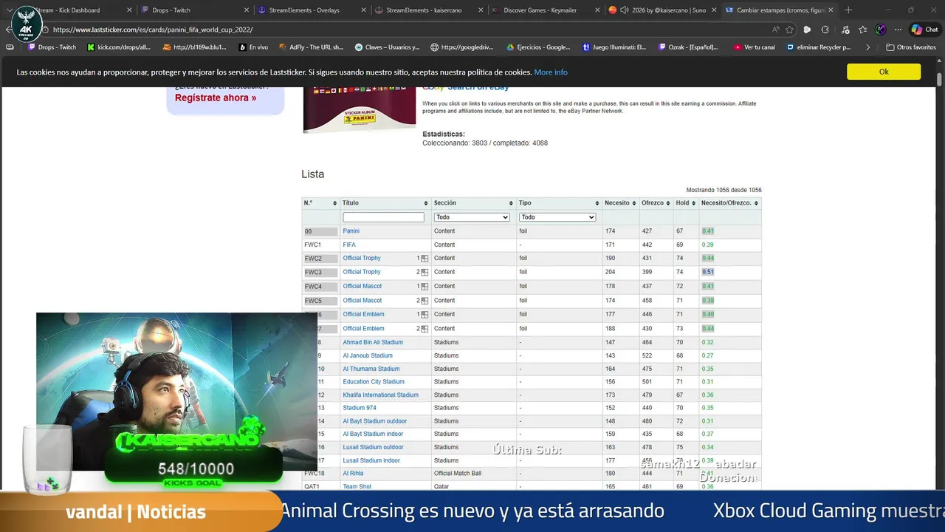The height and width of the screenshot is (532, 945).
Task: Sort table by Necesito column
Action: tap(620, 203)
